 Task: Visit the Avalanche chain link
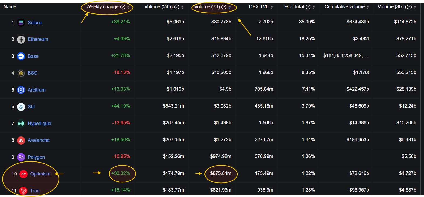[x=39, y=140]
